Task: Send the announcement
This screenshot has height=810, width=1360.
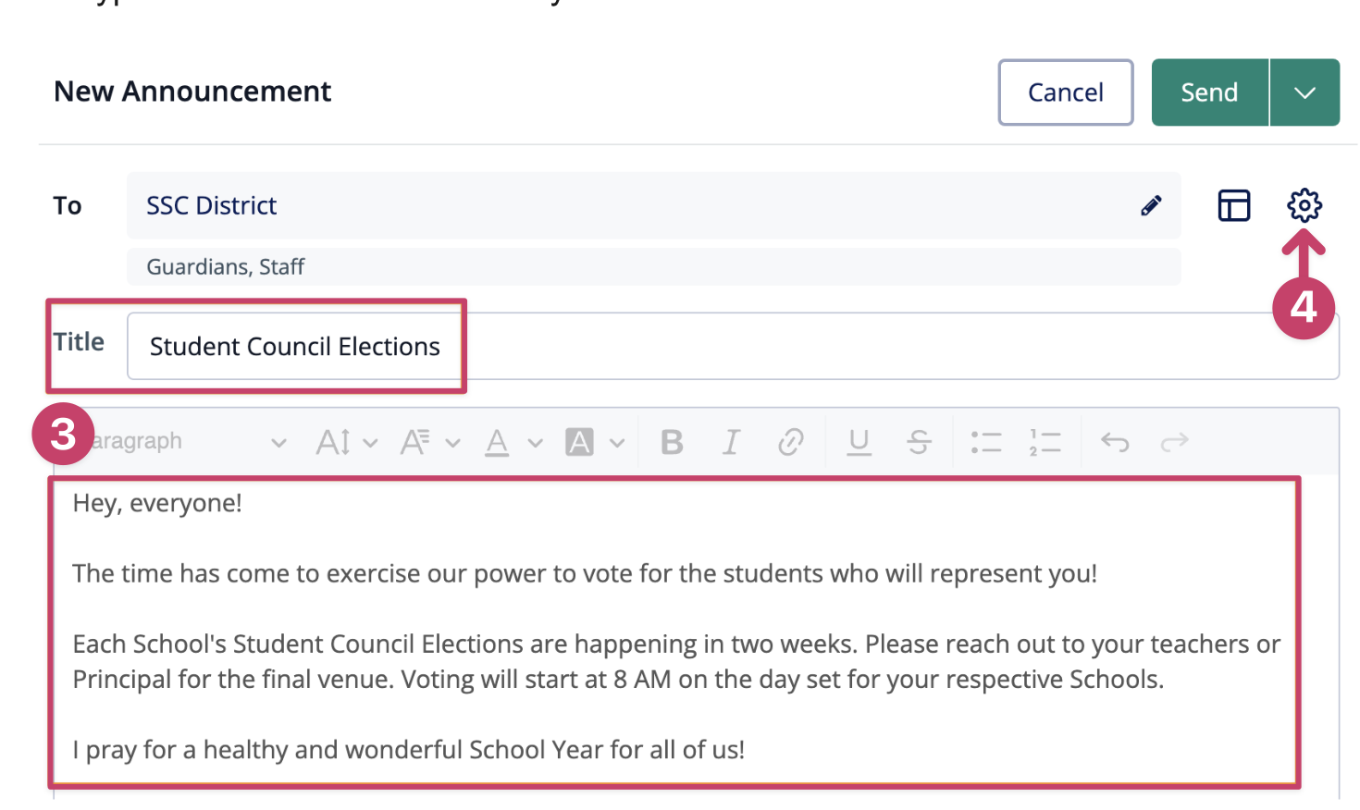Action: (x=1209, y=92)
